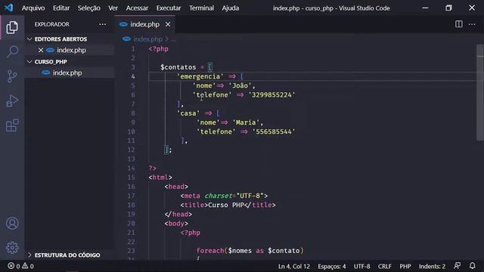Click EXPLORADOR panel title
This screenshot has width=484, height=272.
pos(52,24)
